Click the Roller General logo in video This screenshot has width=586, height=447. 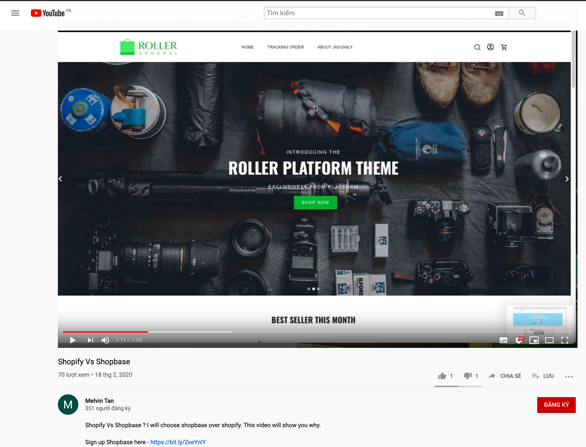coord(149,47)
